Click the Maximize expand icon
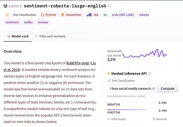Viewport: 183px width, 127px height. [154, 119]
